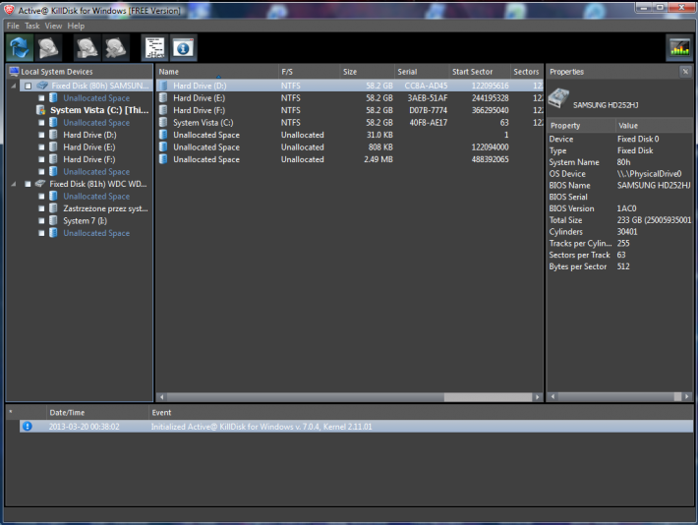The image size is (698, 525).
Task: Open the View menu
Action: [53, 26]
